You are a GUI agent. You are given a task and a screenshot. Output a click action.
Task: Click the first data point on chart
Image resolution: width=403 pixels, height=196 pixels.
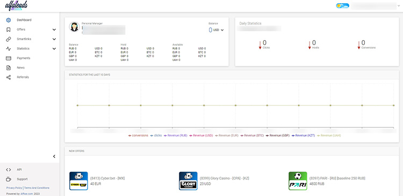coord(77,105)
